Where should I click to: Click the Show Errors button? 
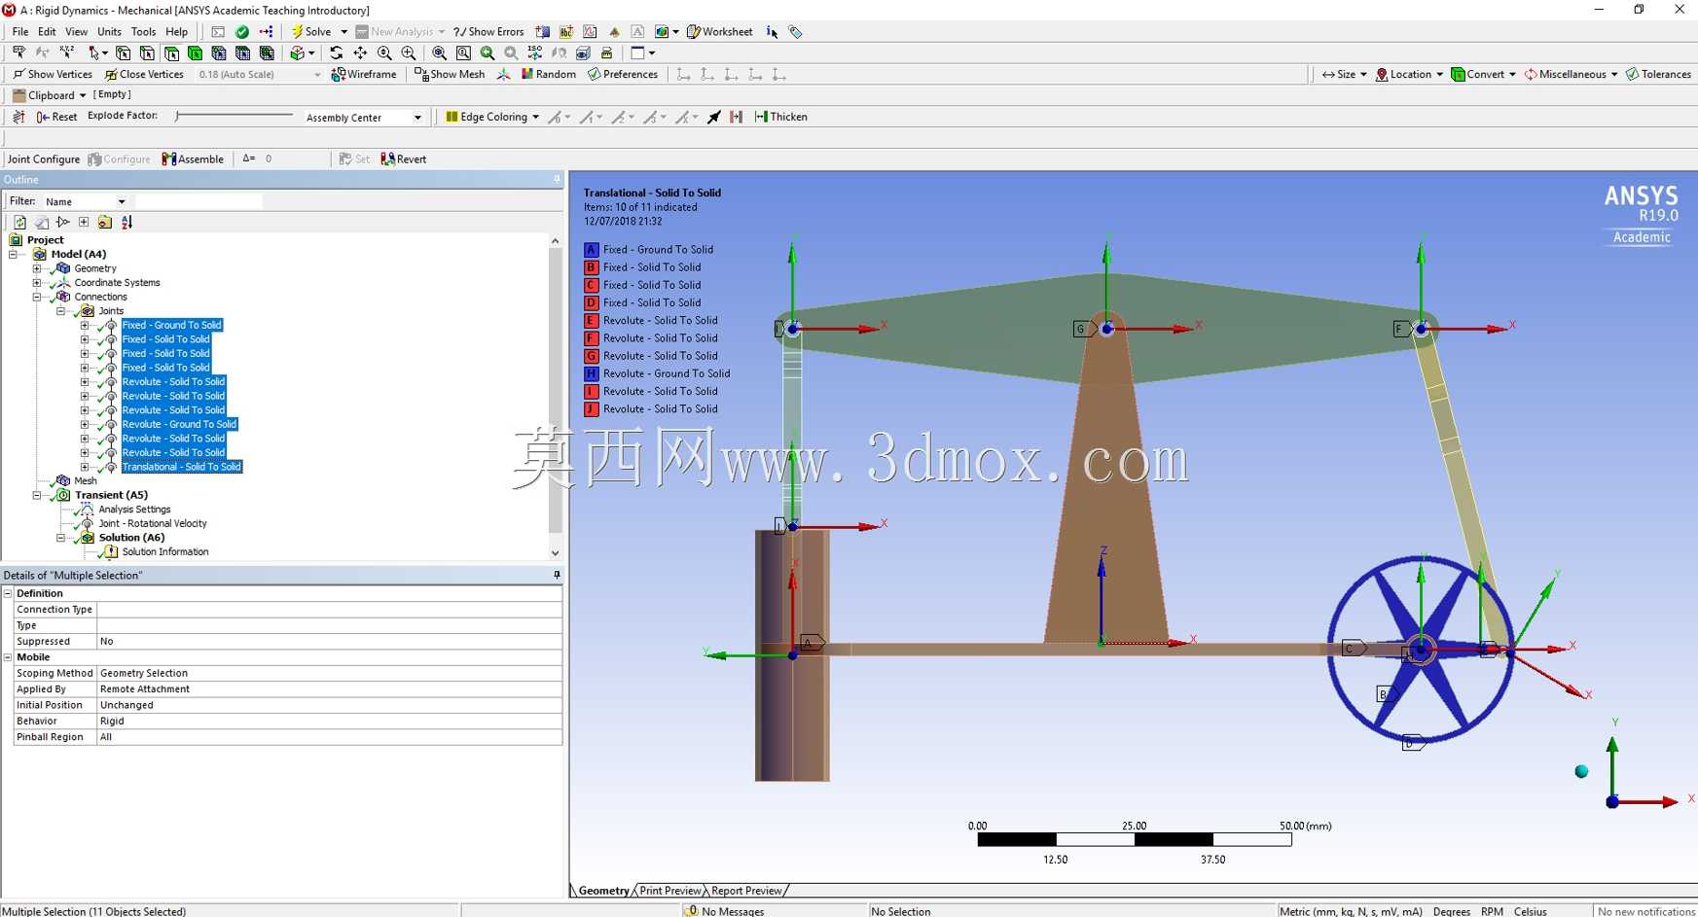pos(488,32)
